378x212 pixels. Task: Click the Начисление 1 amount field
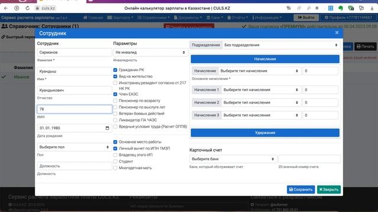coord(320,90)
